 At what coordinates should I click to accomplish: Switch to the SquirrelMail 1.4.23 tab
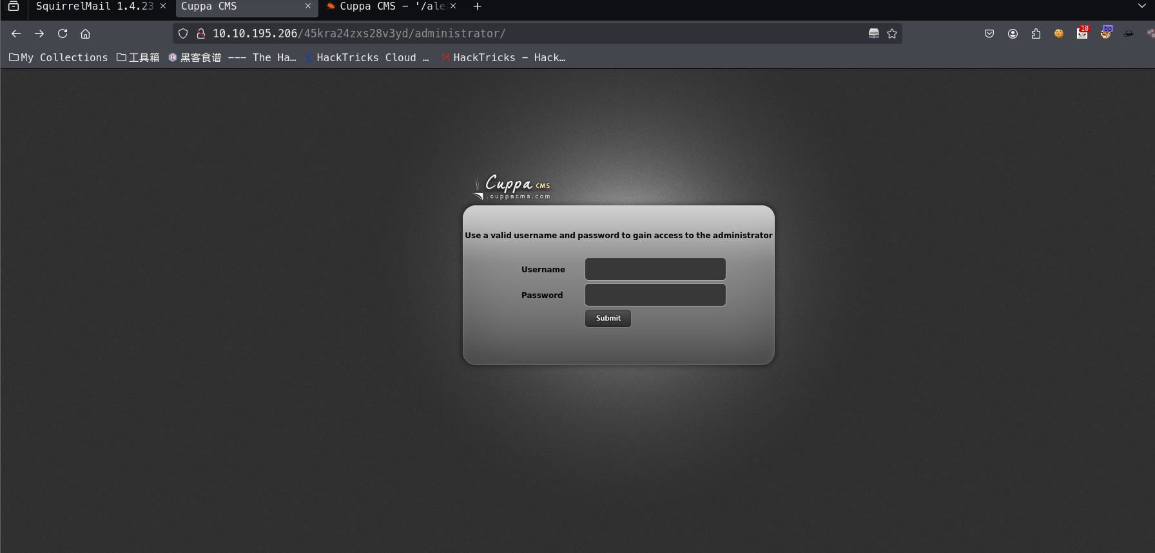(x=95, y=6)
